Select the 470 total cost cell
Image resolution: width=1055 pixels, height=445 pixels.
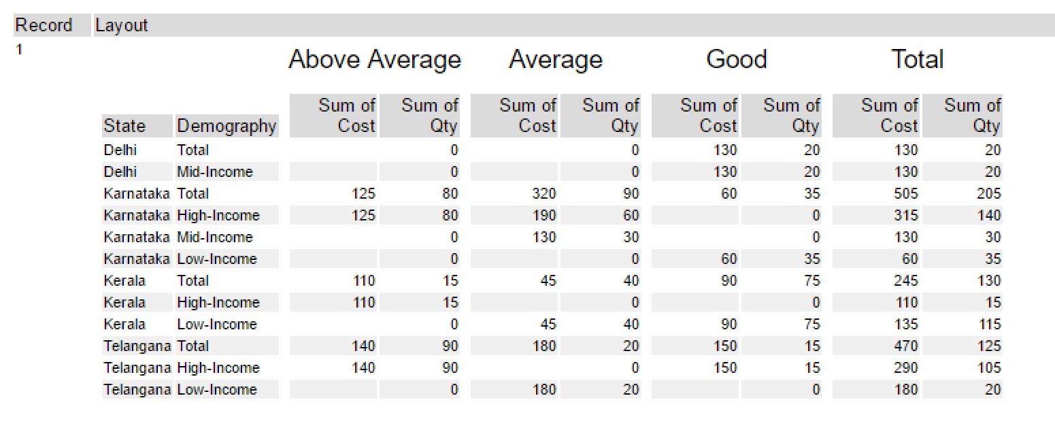click(905, 346)
